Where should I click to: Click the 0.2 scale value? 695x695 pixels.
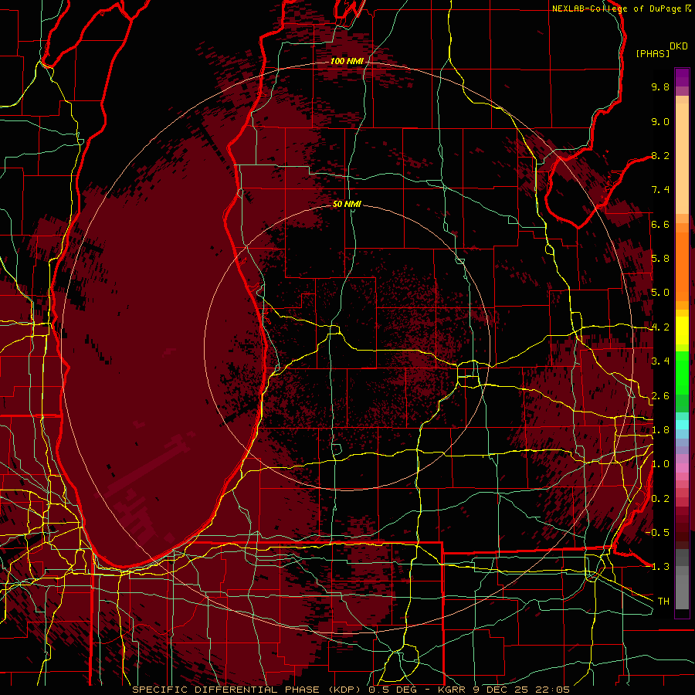point(660,499)
